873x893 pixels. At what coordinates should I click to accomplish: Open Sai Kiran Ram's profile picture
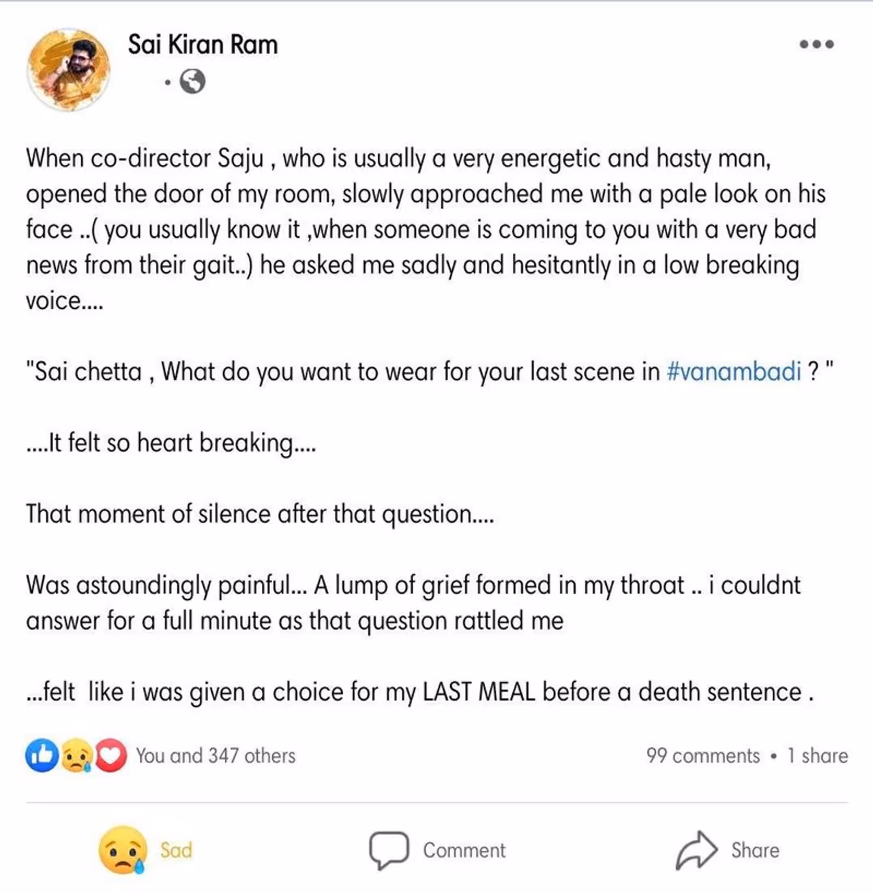click(68, 69)
